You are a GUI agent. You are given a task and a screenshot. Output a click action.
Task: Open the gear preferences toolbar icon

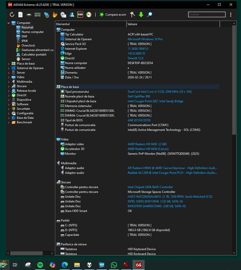[x=63, y=15]
